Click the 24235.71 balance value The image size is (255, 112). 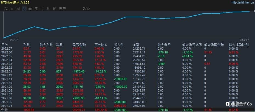[x=139, y=49]
